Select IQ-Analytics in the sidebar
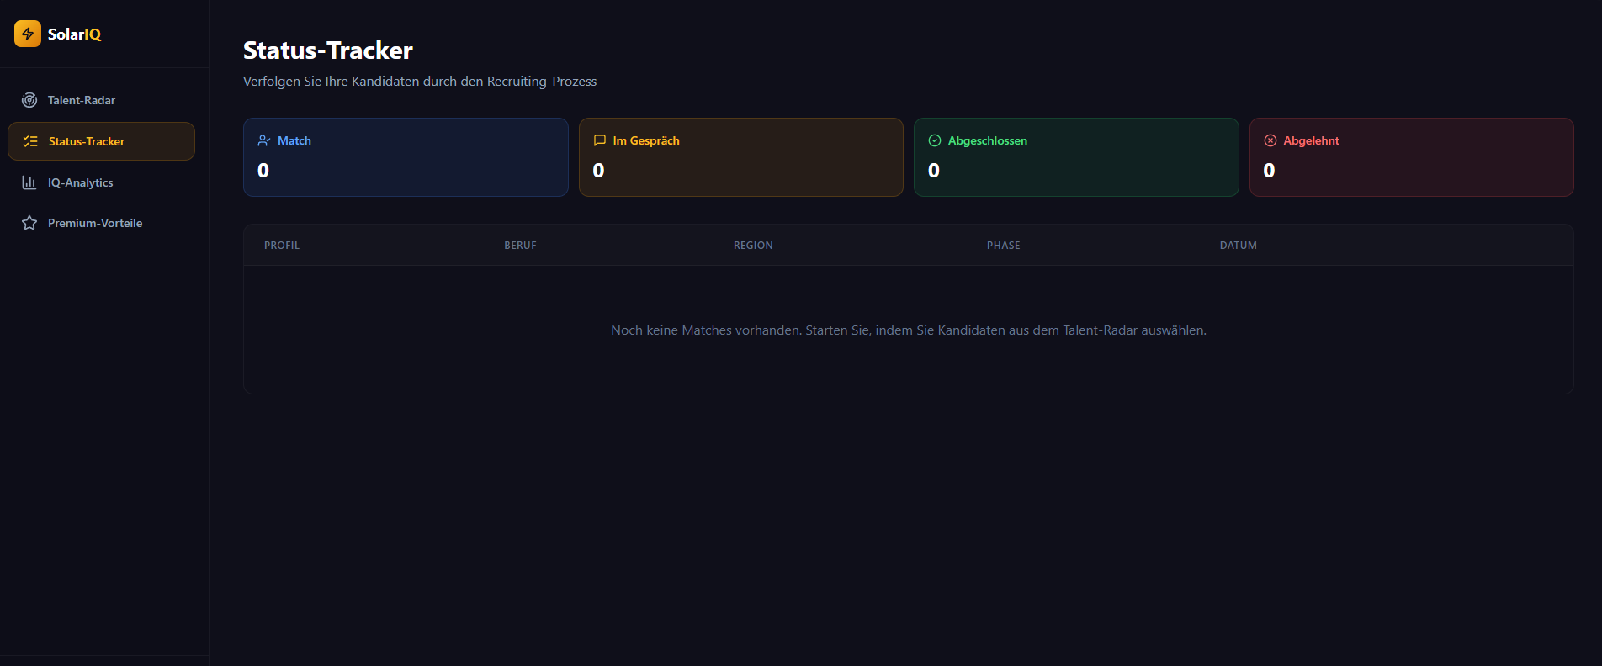This screenshot has width=1602, height=666. [x=81, y=182]
